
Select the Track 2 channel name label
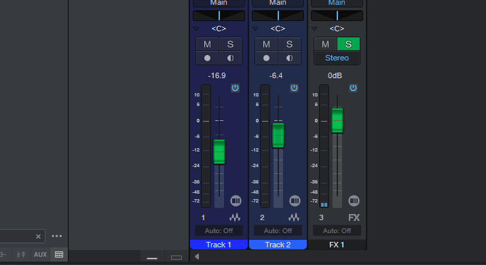(278, 245)
